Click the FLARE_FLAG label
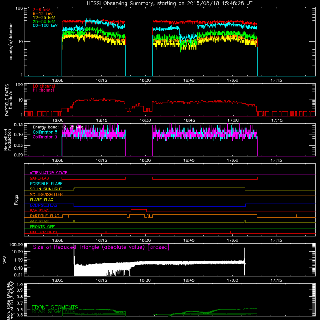This screenshot has width=320, height=320. tap(42, 200)
